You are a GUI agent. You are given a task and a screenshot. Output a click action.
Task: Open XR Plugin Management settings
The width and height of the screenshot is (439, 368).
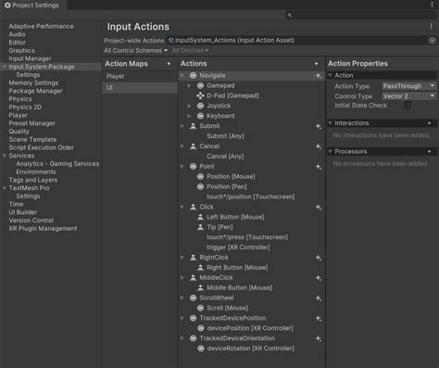pyautogui.click(x=43, y=229)
